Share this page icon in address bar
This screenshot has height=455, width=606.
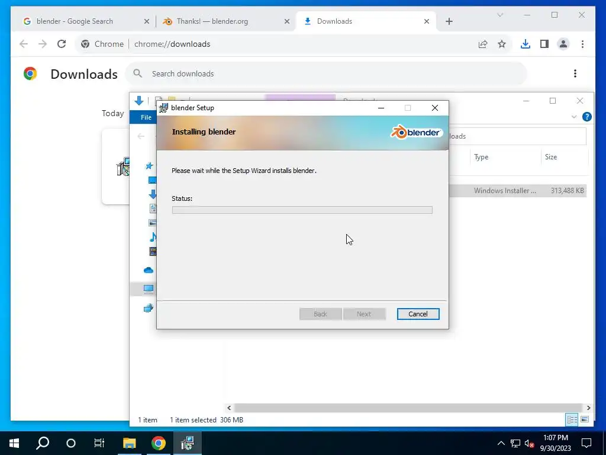(x=483, y=44)
